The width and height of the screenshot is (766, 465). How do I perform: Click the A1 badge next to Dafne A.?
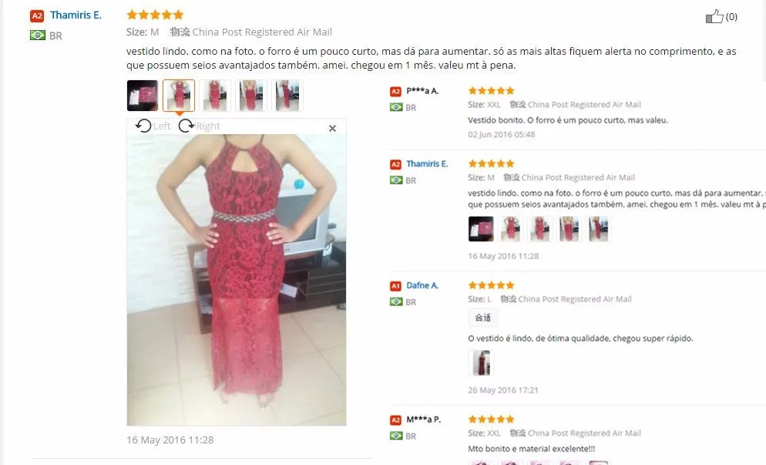point(395,286)
